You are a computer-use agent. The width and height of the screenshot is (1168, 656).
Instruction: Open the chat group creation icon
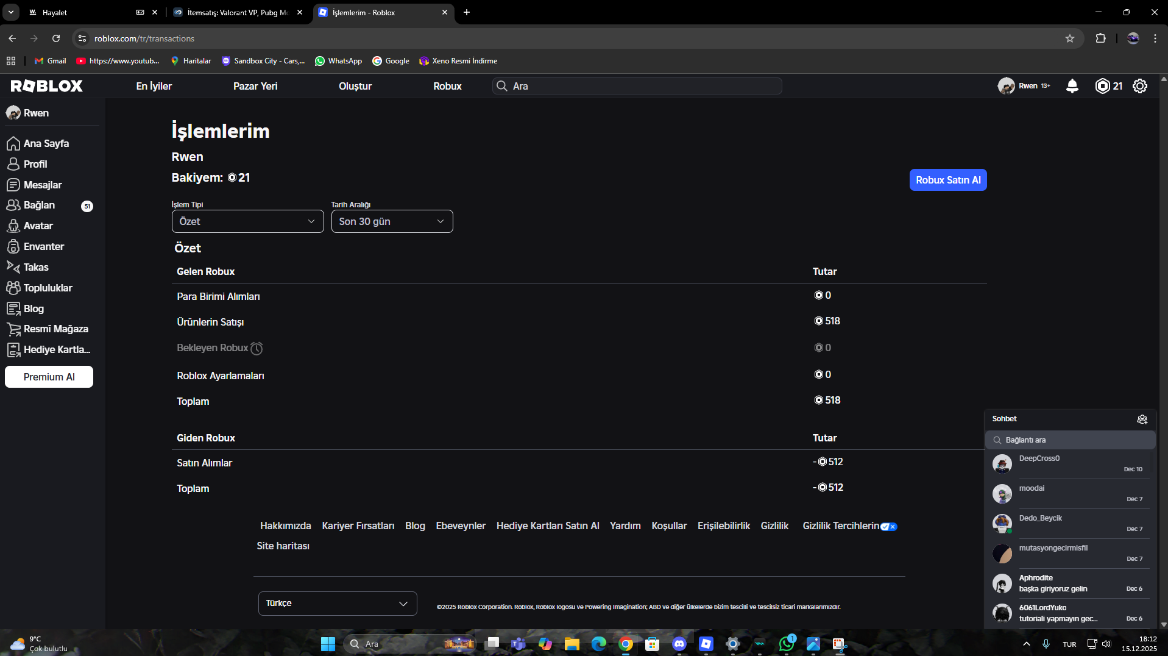1142,419
